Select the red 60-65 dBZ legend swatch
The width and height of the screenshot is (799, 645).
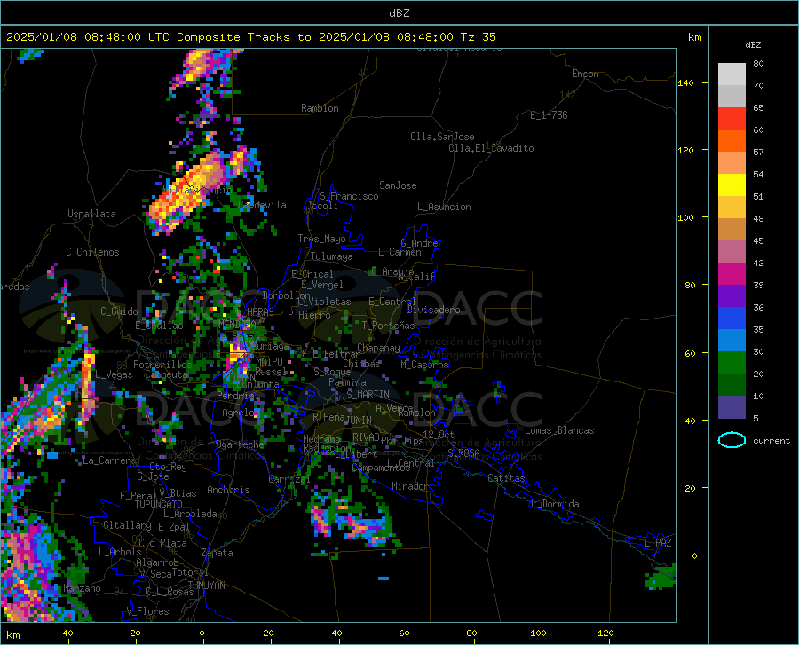(x=732, y=119)
